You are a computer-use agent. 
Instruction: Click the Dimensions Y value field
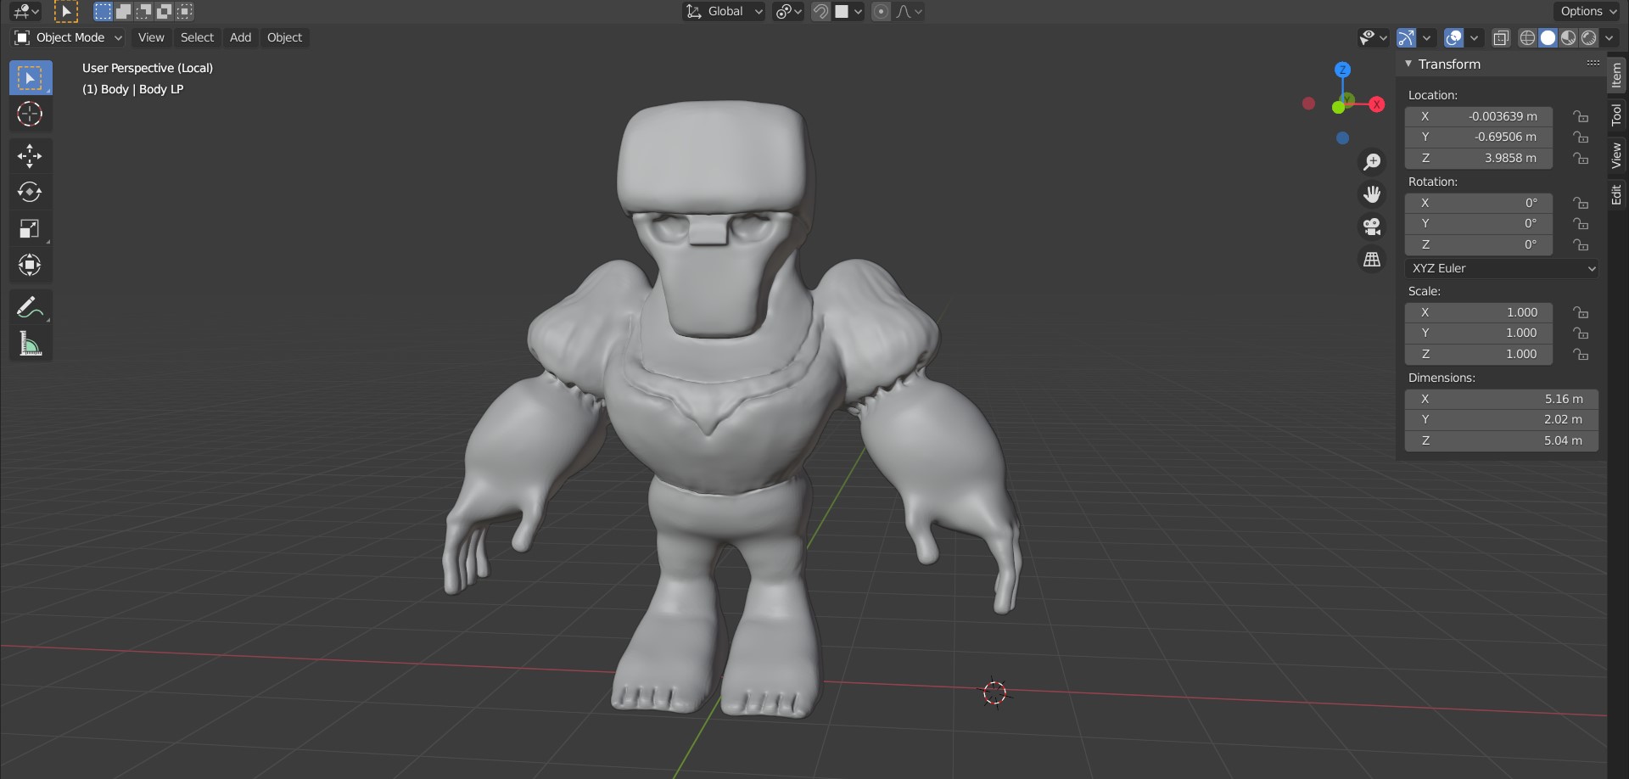(x=1502, y=419)
